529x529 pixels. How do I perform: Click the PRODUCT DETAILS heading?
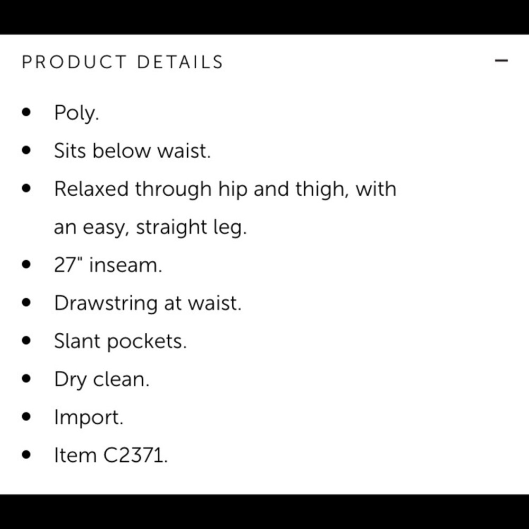pyautogui.click(x=123, y=62)
